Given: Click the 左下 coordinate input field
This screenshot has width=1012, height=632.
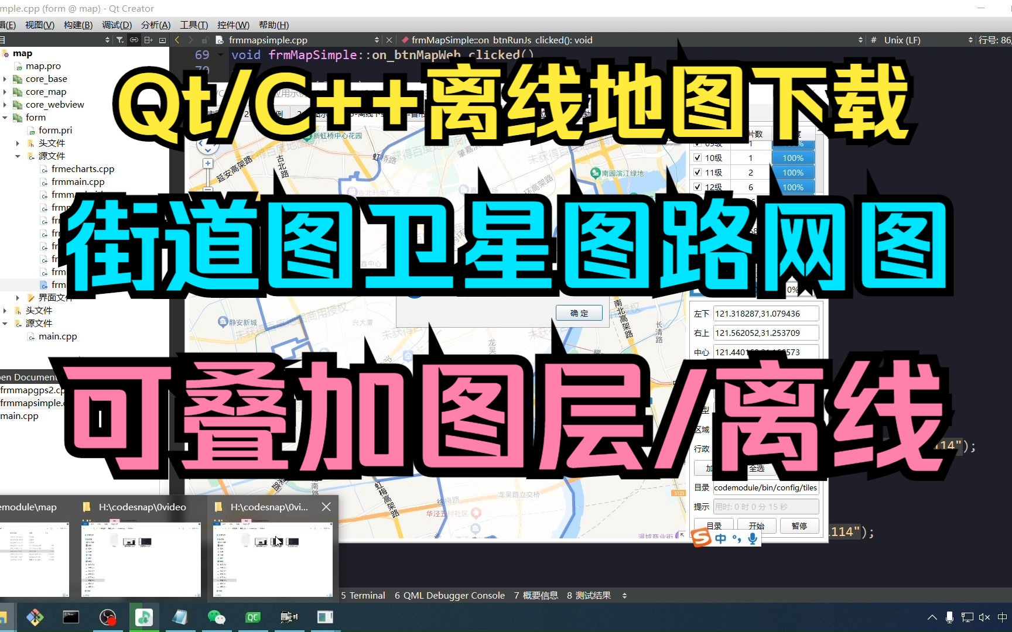Looking at the screenshot, I should pos(766,314).
